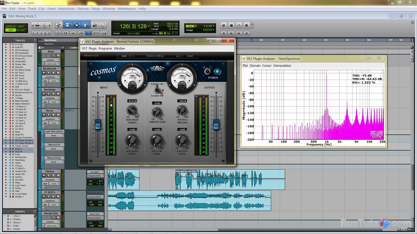Solo the Chorus track

click(53, 175)
